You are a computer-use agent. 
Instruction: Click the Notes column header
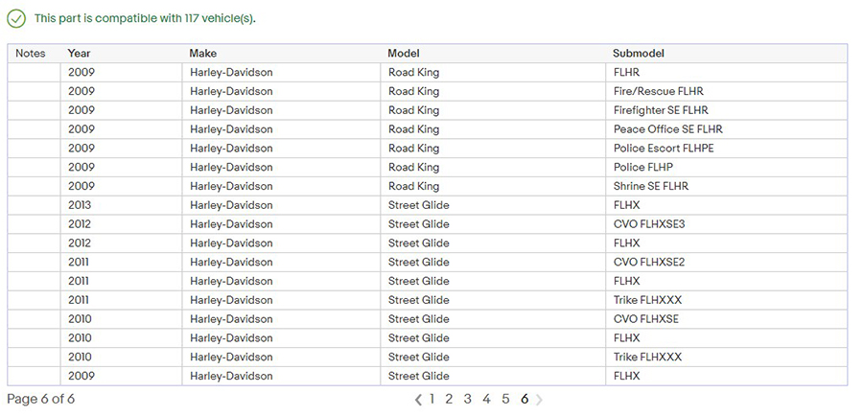tap(31, 54)
